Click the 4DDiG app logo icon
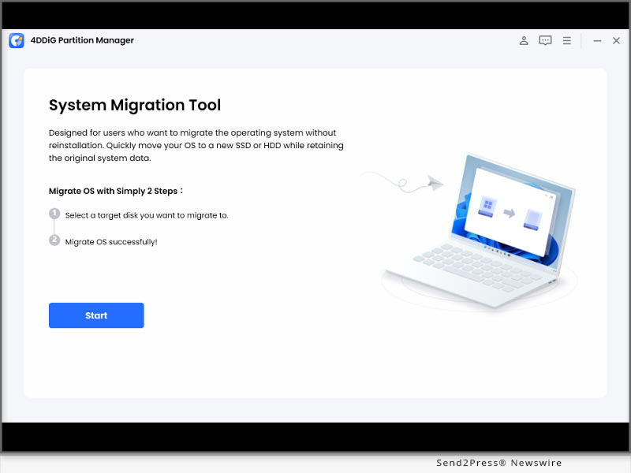Screen dimensions: 631x473 click(x=17, y=41)
